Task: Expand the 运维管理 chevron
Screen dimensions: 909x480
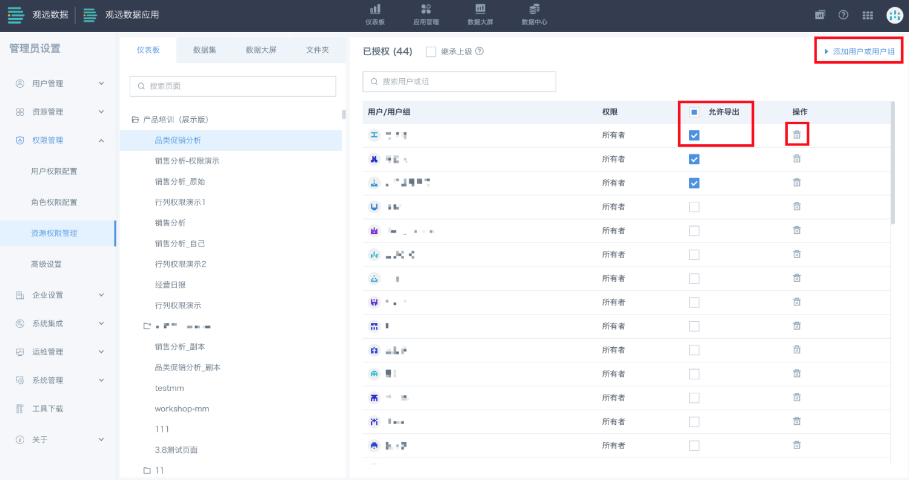Action: [101, 352]
